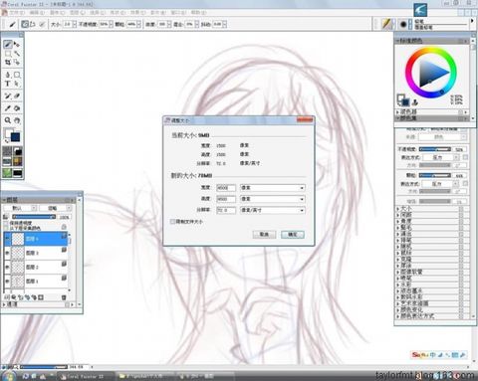
Task: Open the 帮助 menu
Action: pyautogui.click(x=198, y=13)
